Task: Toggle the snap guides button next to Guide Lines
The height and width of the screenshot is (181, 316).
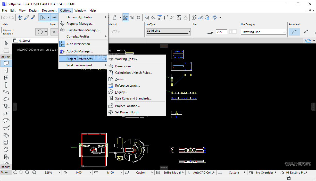Action: [55, 17]
